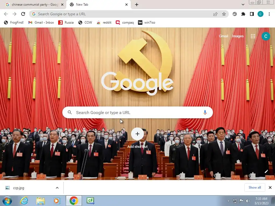Open the Gmail - Inbox bookmark
The height and width of the screenshot is (206, 275).
tap(41, 23)
